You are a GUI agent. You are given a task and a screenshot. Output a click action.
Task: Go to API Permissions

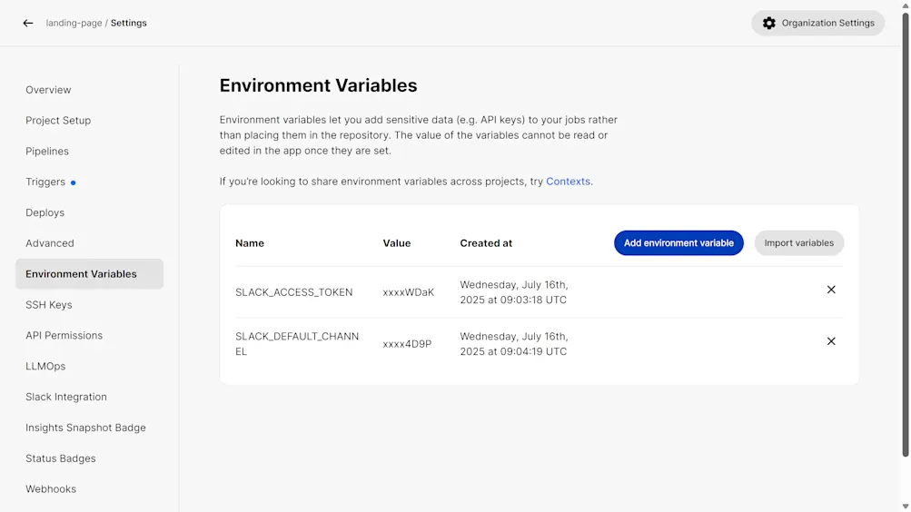[64, 336]
